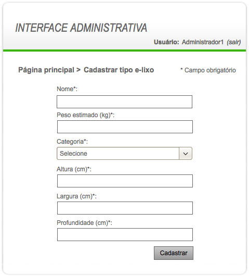Click the sair logout link
Viewport: 249px width, 276px height.
(x=233, y=42)
